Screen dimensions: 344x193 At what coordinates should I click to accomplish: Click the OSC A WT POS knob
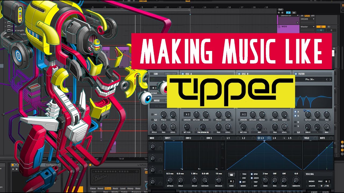coord(187,127)
